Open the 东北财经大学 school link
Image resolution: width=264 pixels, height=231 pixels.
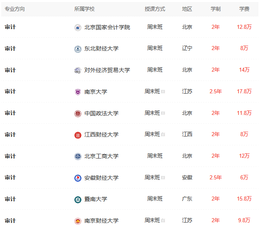(x=101, y=49)
